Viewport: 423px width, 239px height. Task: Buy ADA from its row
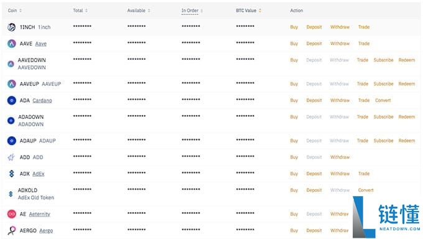[x=294, y=100]
